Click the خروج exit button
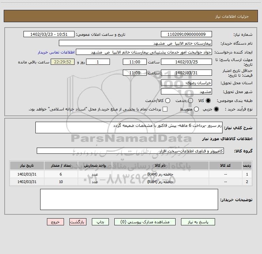Image resolution: width=262 pixels, height=254 pixels. pos(55,222)
